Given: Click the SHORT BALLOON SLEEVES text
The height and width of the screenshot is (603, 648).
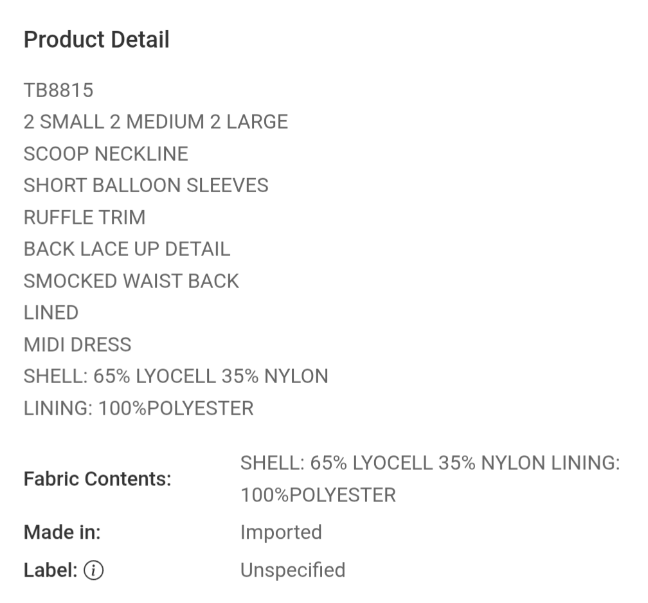Looking at the screenshot, I should pos(146,186).
